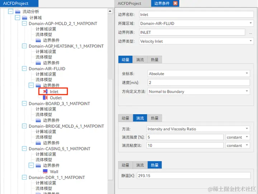Collapse Domain-BOARD_3_1_MATPOINT node

pos(24,103)
